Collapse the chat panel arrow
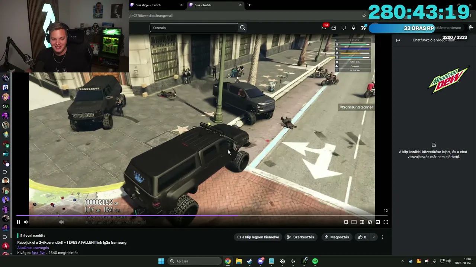 398,40
